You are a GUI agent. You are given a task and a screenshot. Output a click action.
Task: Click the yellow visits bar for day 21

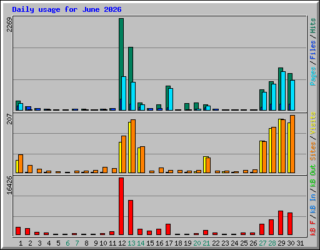click(204, 164)
